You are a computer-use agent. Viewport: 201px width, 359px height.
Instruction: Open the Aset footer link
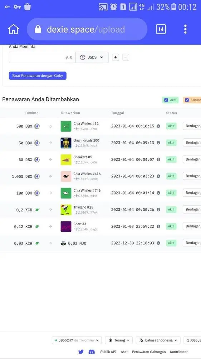124,352
